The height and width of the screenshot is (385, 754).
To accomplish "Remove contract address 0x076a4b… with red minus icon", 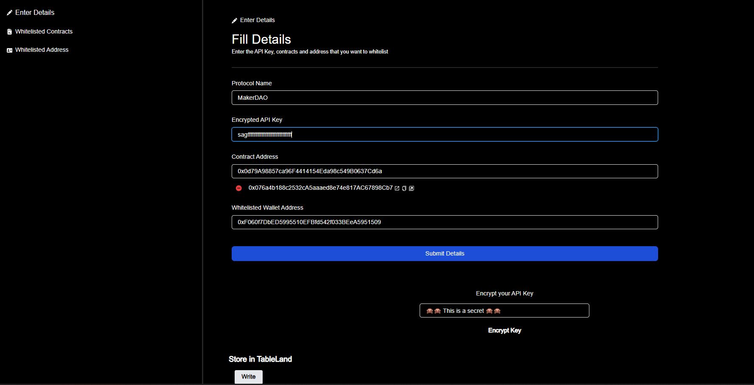I will click(x=239, y=188).
